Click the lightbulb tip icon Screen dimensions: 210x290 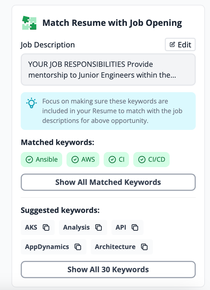click(x=31, y=103)
